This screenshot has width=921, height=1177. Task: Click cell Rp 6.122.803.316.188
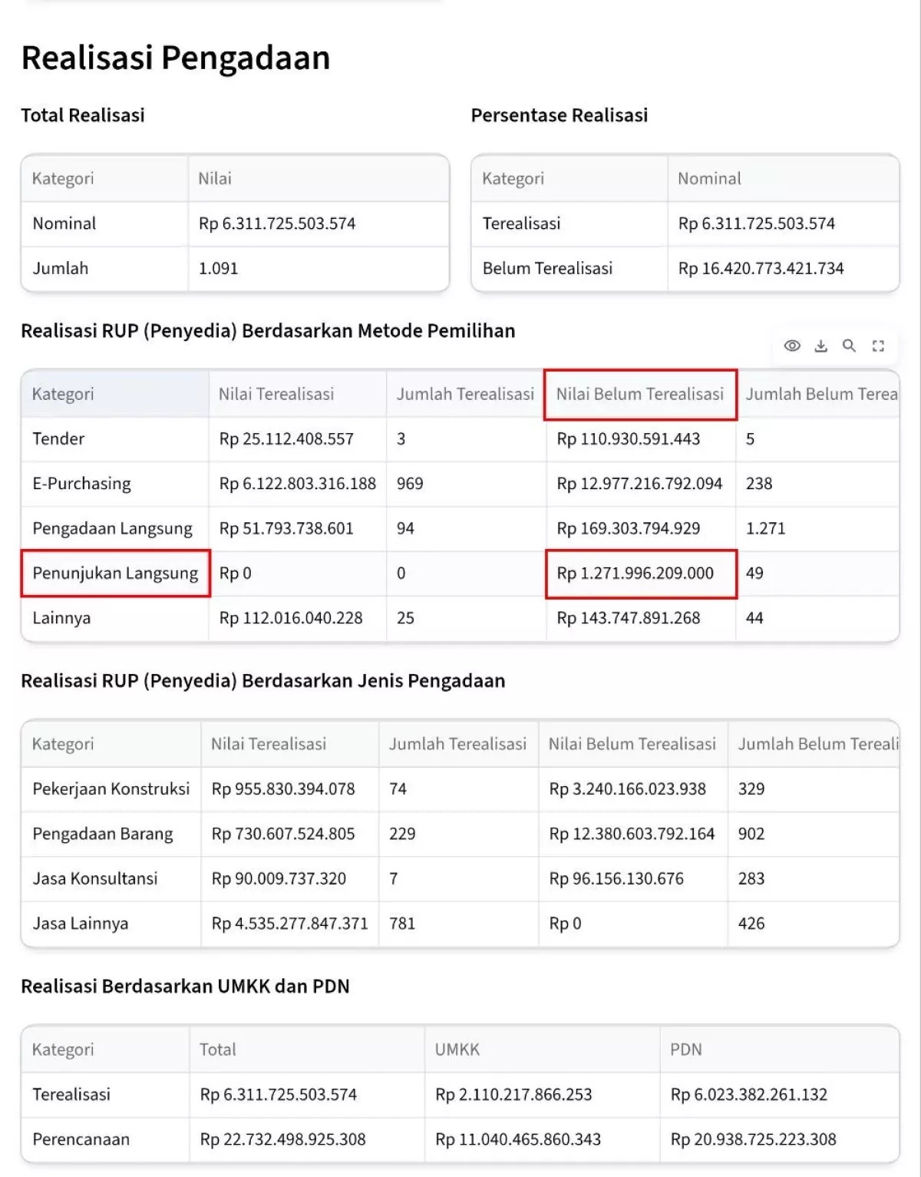297,484
